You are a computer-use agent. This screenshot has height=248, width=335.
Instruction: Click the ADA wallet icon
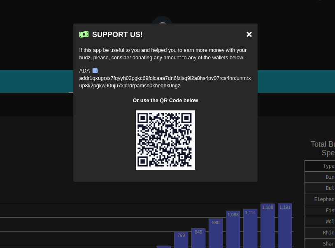click(x=95, y=70)
